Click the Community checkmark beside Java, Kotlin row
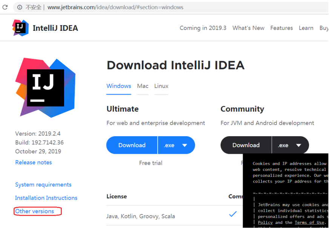The height and width of the screenshot is (228, 329). click(233, 213)
